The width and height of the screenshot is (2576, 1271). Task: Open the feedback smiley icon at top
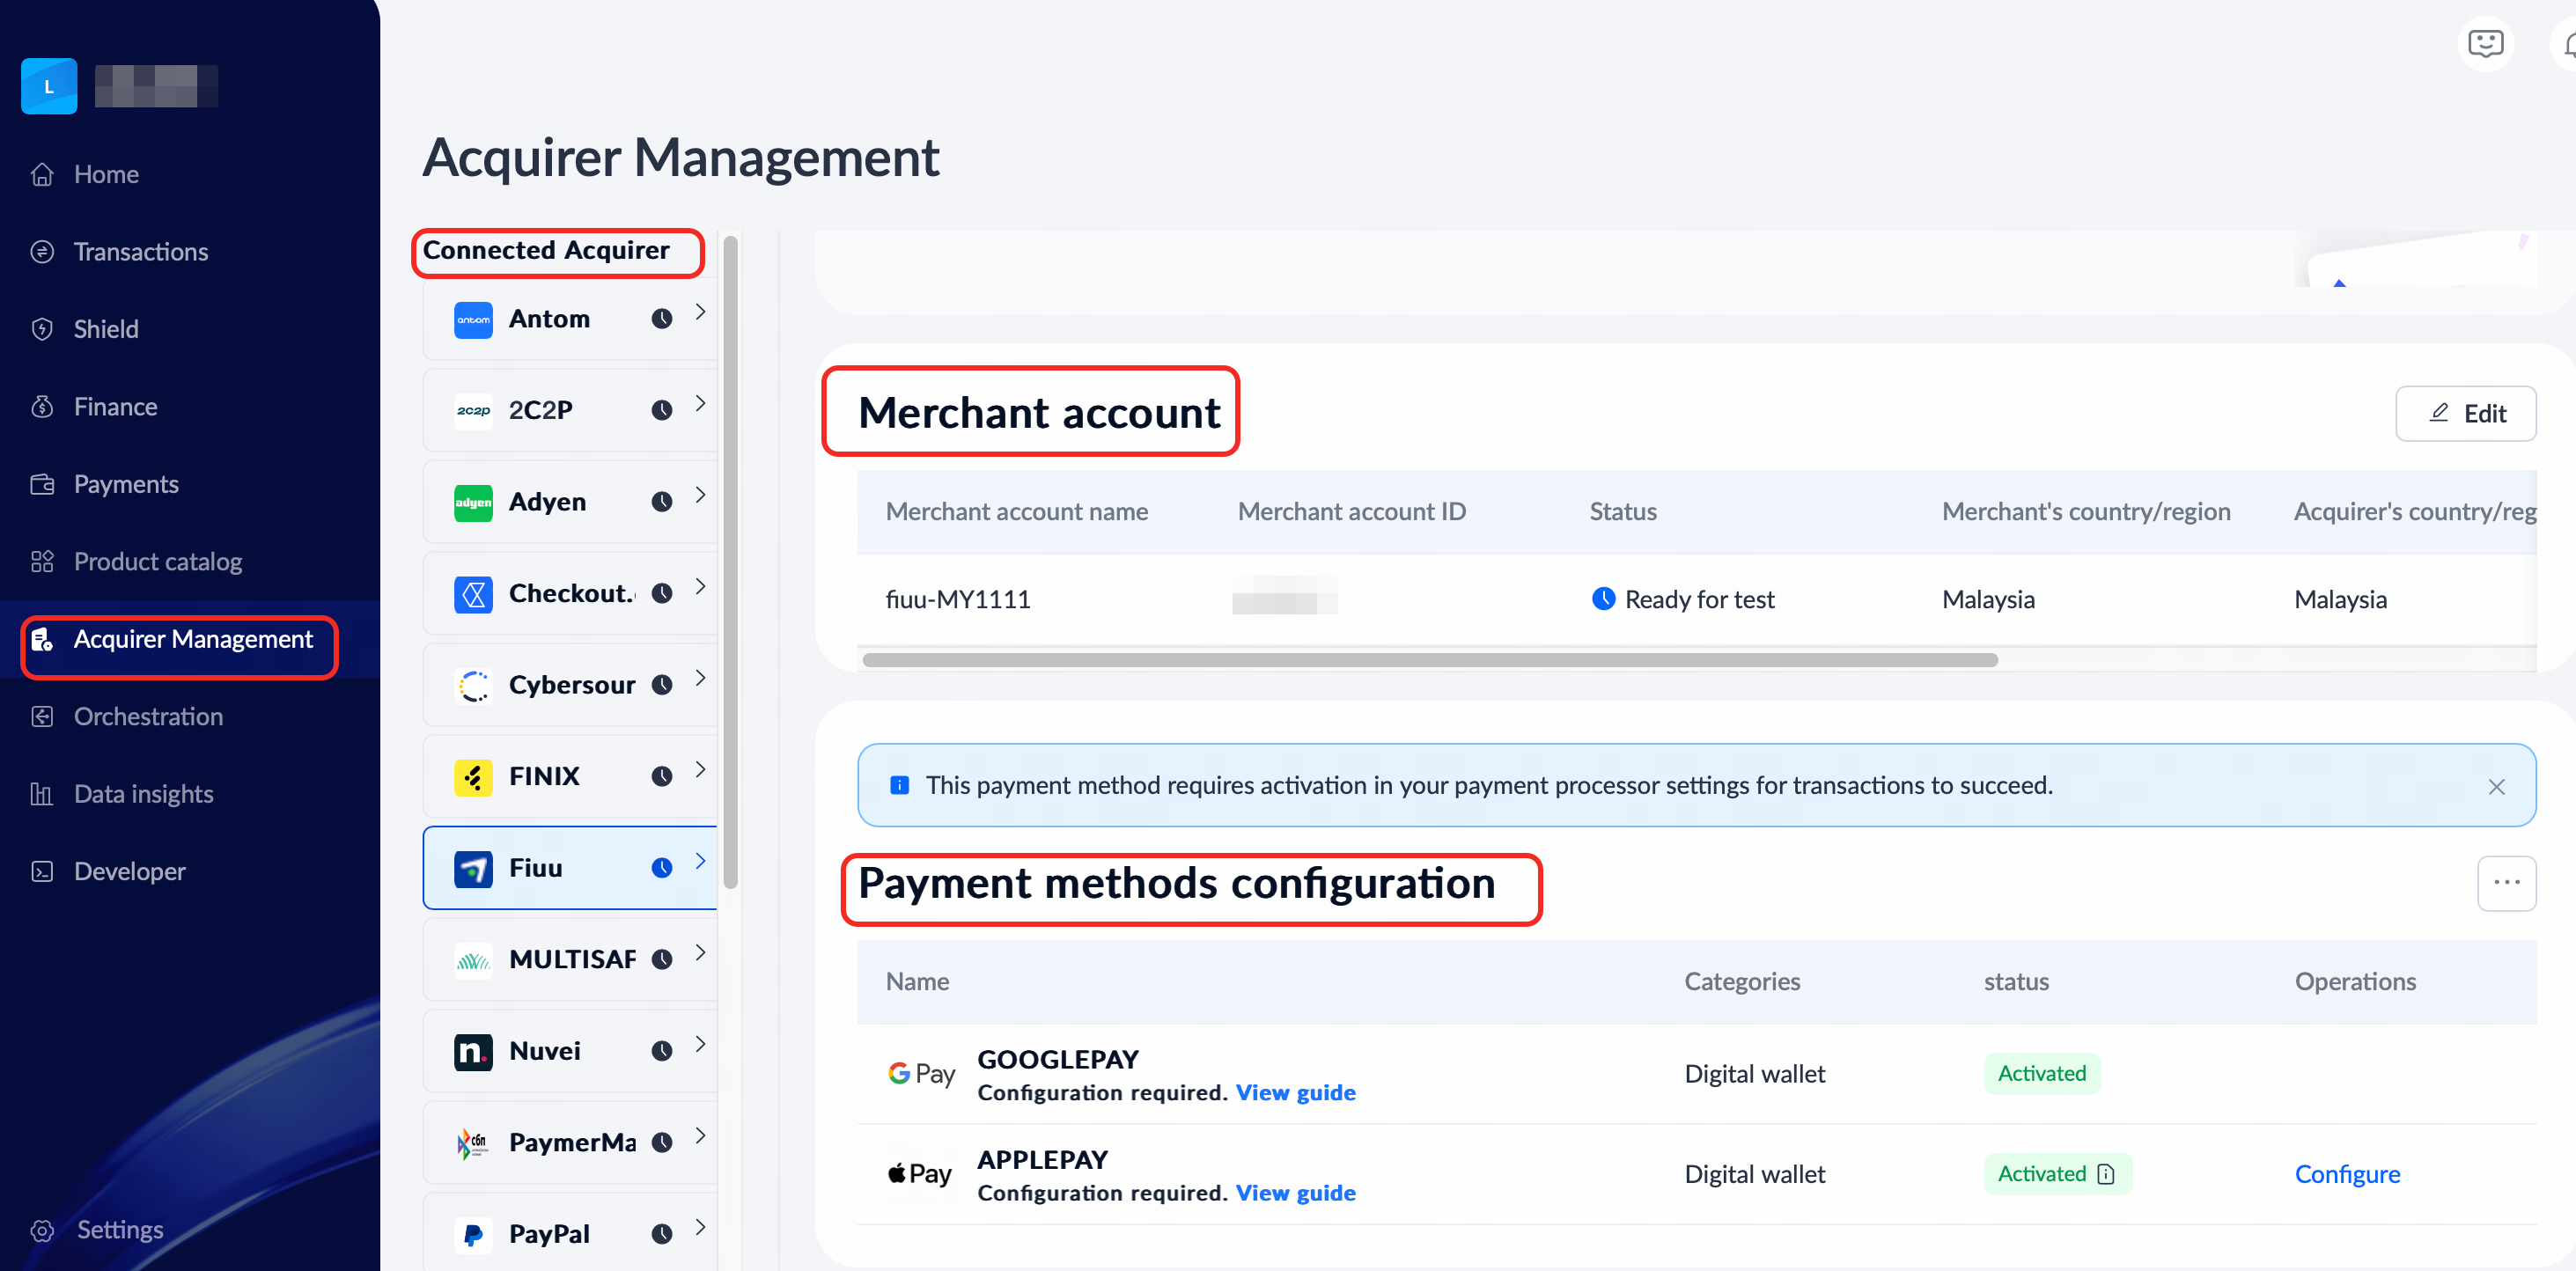[2484, 44]
